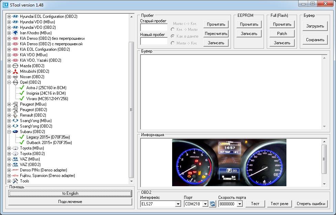336x215 pixels.
Task: Click the Patch button
Action: (282, 34)
